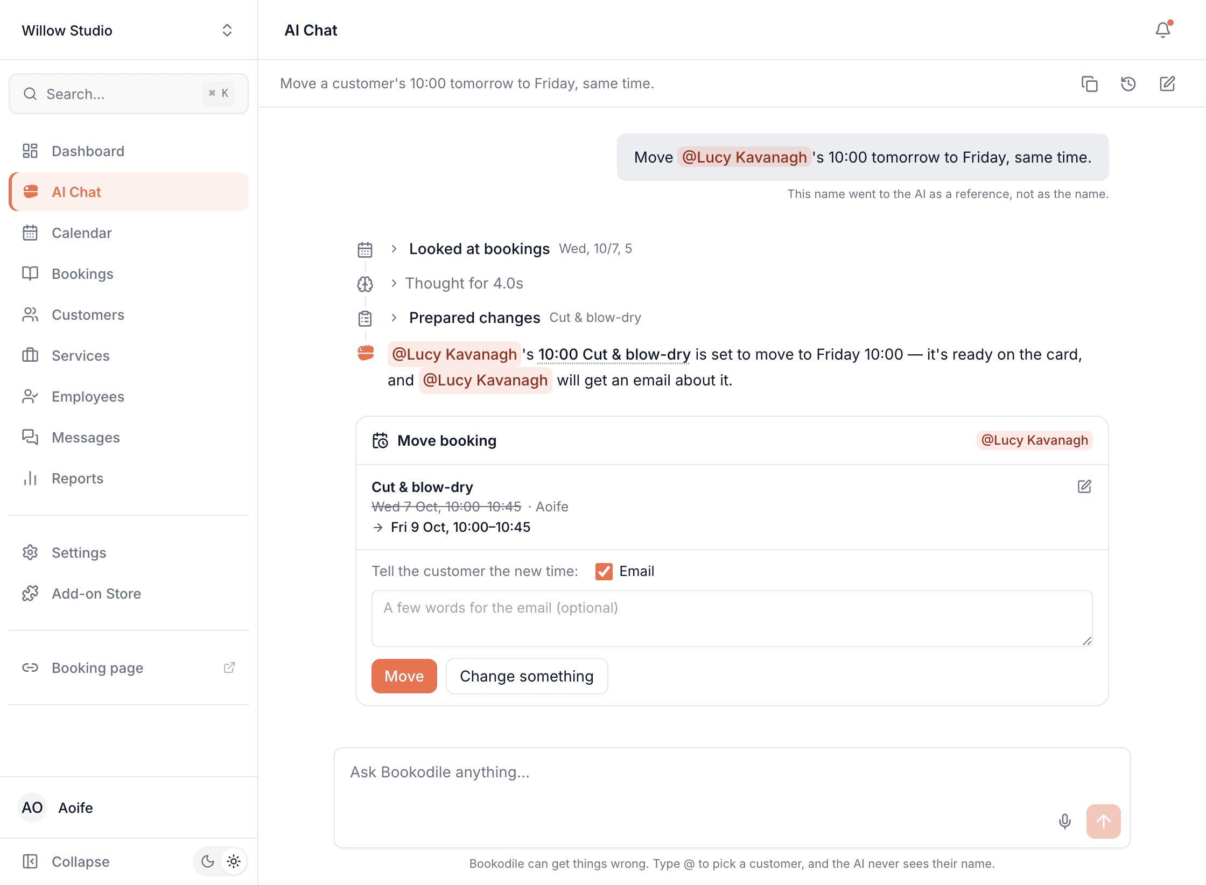
Task: Open the Add-on Store
Action: point(129,593)
